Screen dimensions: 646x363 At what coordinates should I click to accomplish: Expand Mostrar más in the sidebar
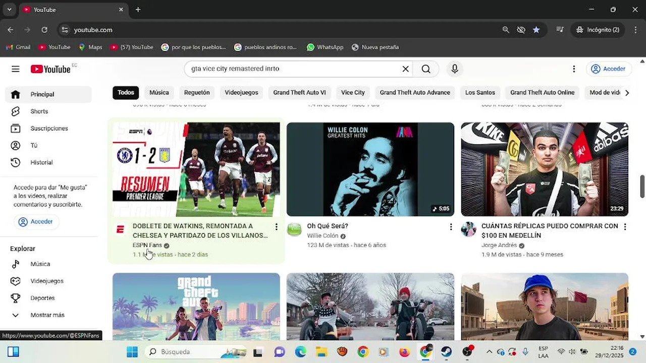click(x=48, y=315)
